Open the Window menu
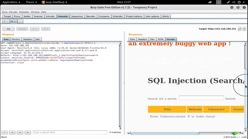The height and width of the screenshot is (139, 248). click(35, 12)
